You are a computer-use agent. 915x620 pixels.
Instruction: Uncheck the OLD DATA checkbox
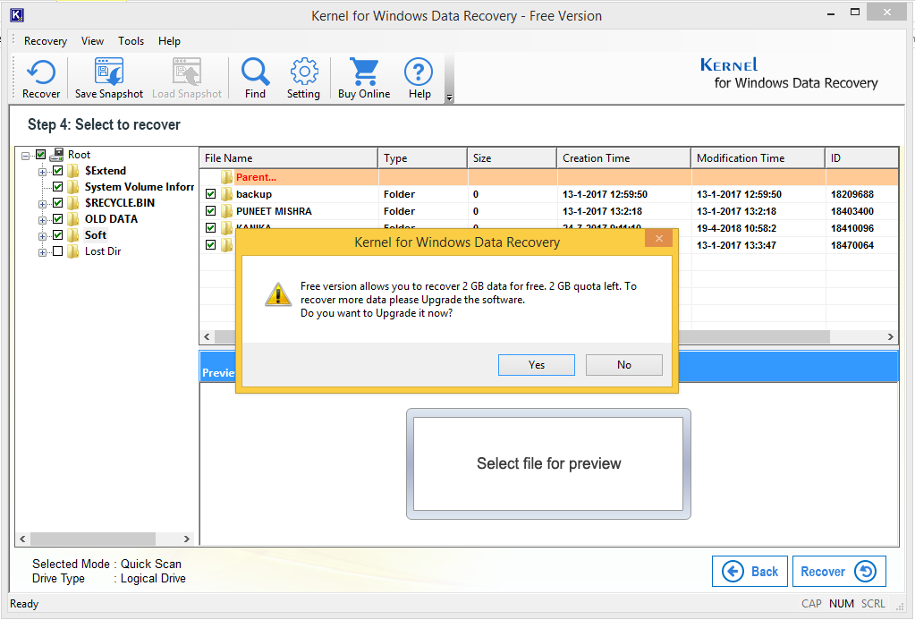tap(58, 219)
